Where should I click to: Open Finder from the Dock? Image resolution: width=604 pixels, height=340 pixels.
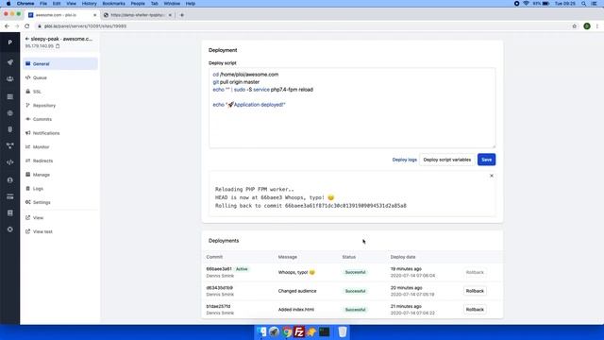262,331
